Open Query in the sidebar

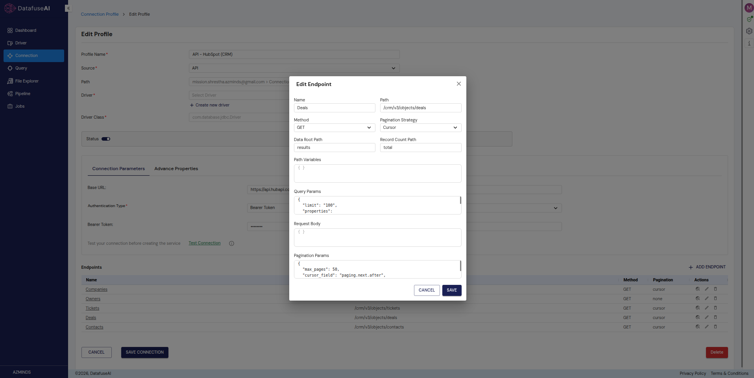pyautogui.click(x=34, y=68)
